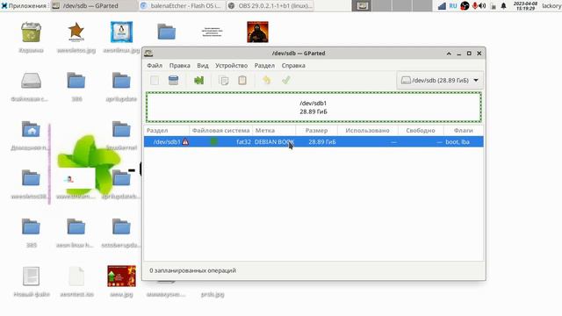Click the boot, lba flags cell
This screenshot has width=562, height=316.
458,142
